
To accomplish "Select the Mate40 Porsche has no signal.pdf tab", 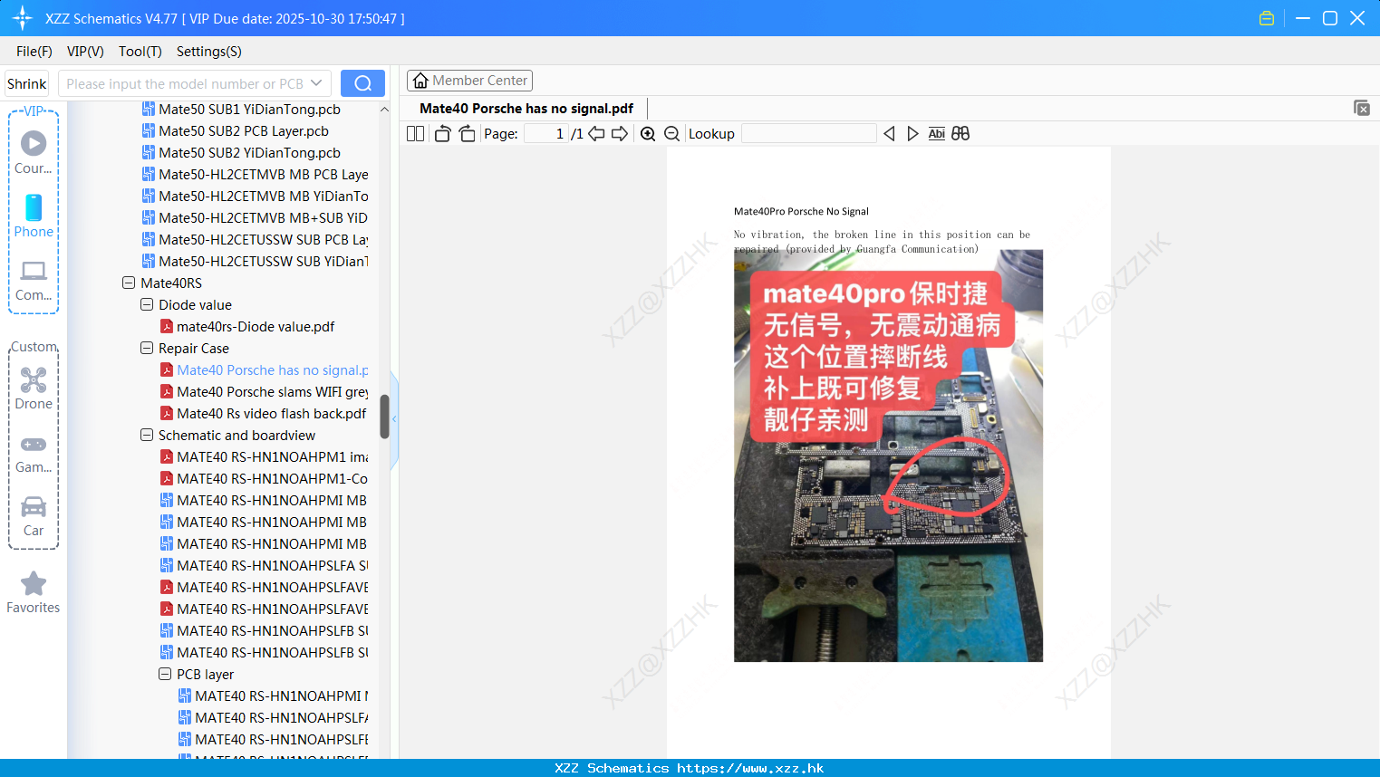I will tap(526, 109).
